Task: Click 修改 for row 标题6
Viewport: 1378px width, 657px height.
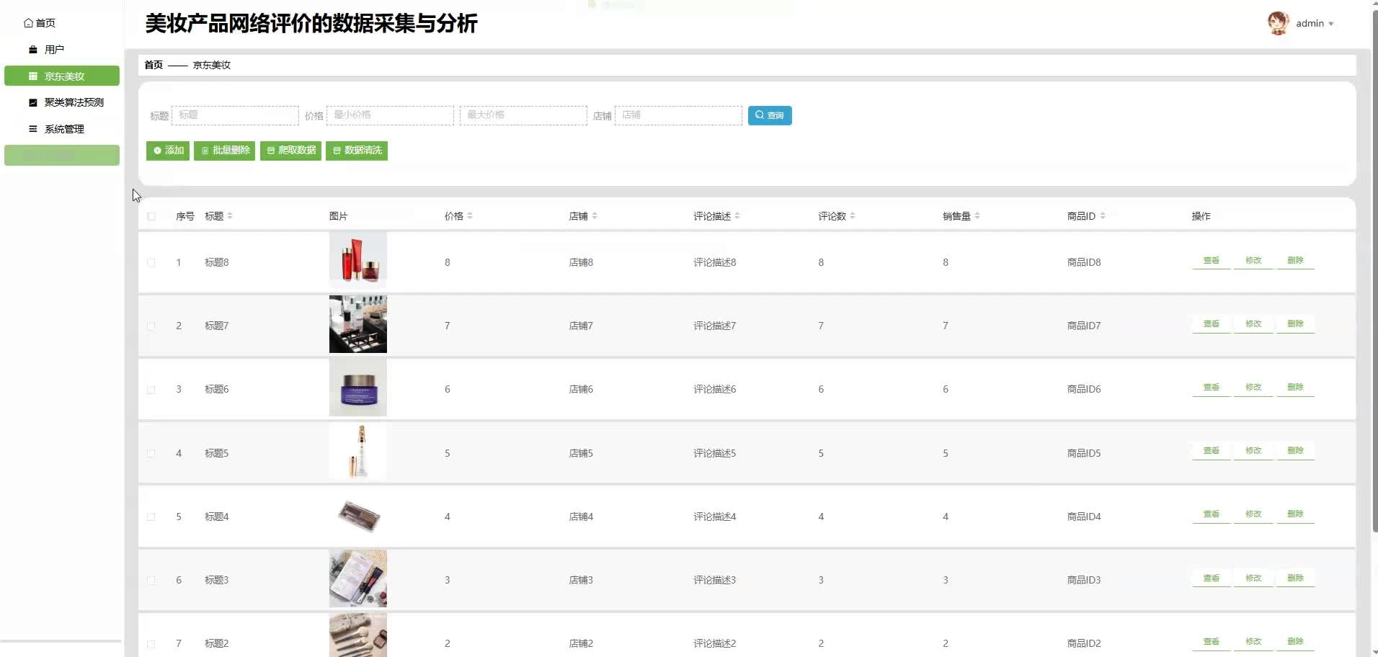Action: pos(1253,388)
